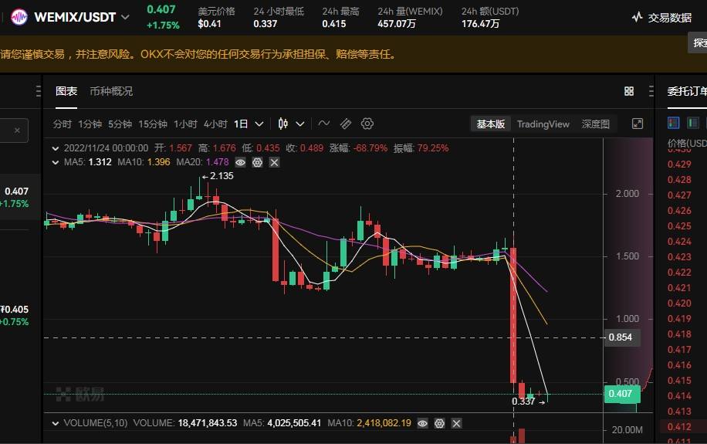Remove the VOLUME indicator with X
Screen dimensions: 707x444
(x=456, y=424)
